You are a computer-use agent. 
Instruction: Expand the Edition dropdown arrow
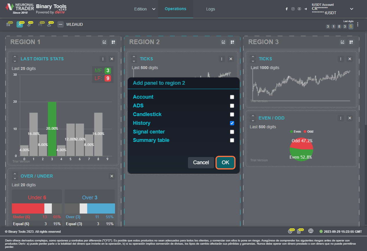tap(154, 9)
